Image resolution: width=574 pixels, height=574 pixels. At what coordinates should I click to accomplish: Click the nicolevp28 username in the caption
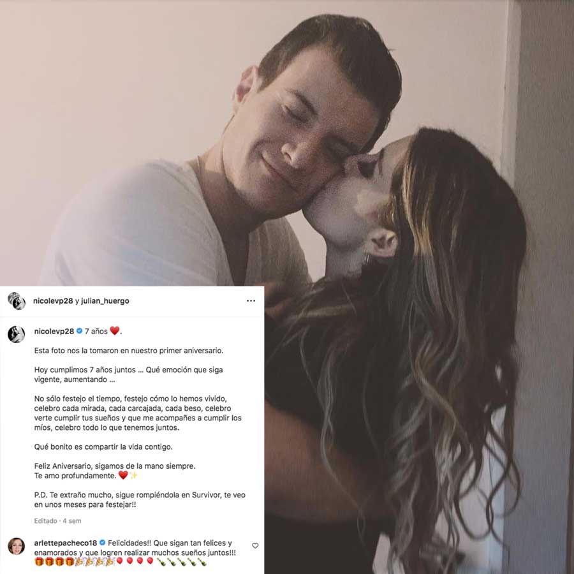[54, 331]
